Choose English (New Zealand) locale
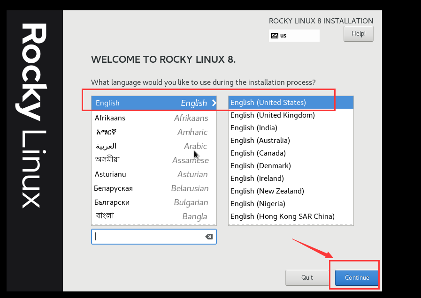This screenshot has height=298, width=421. (291, 191)
